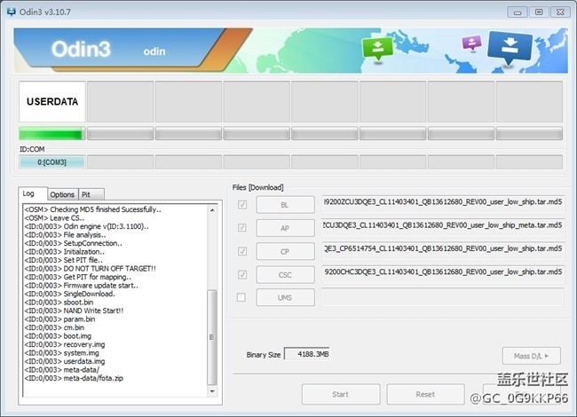Click log line 'Get PIT for mapping..'

77,277
